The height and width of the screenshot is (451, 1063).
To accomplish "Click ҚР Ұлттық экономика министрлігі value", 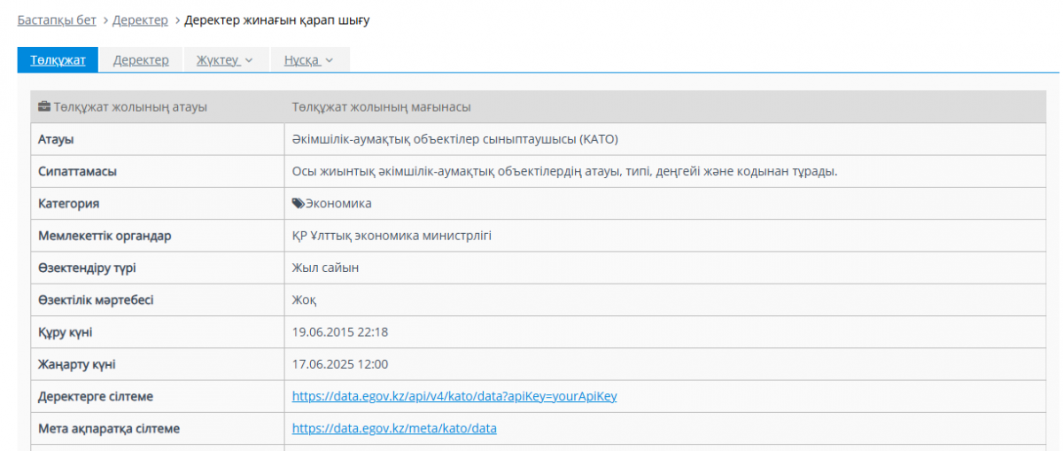I will tap(392, 236).
